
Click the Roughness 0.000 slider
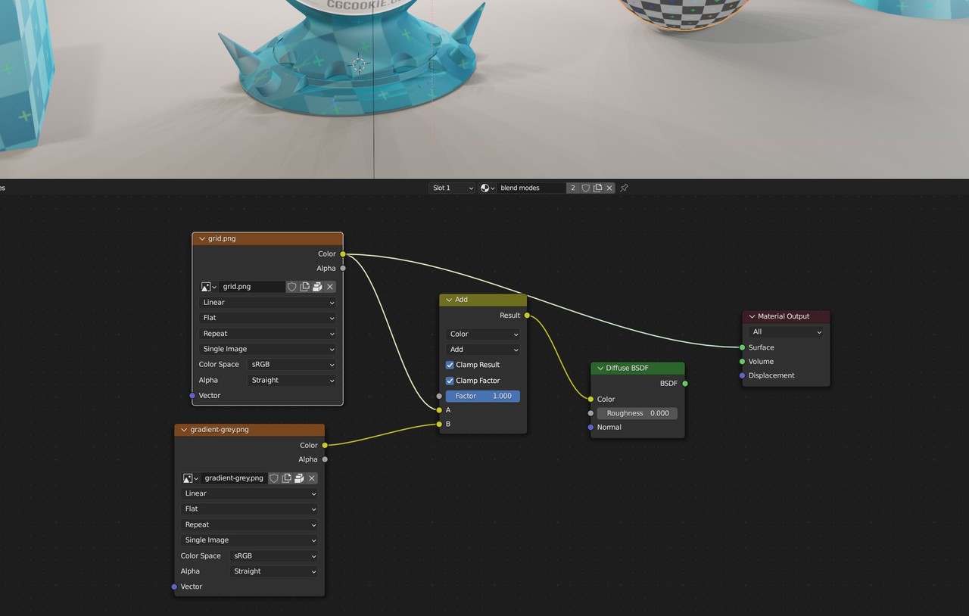pos(637,413)
